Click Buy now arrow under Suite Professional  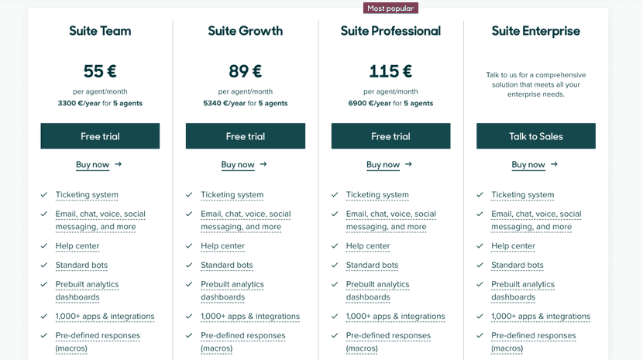tap(408, 164)
